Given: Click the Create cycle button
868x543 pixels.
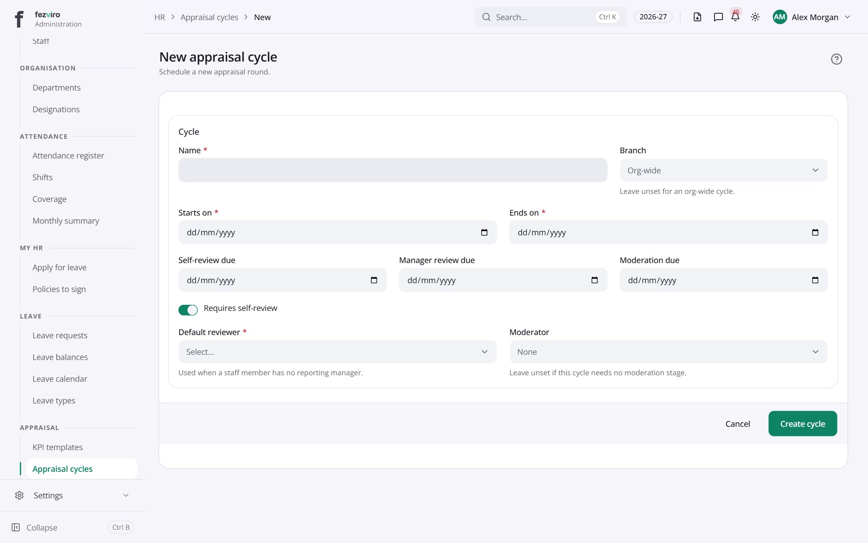Looking at the screenshot, I should click(802, 424).
